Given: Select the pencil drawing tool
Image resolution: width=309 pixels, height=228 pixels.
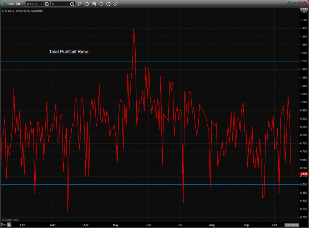Looking at the screenshot, I should [x=79, y=4].
